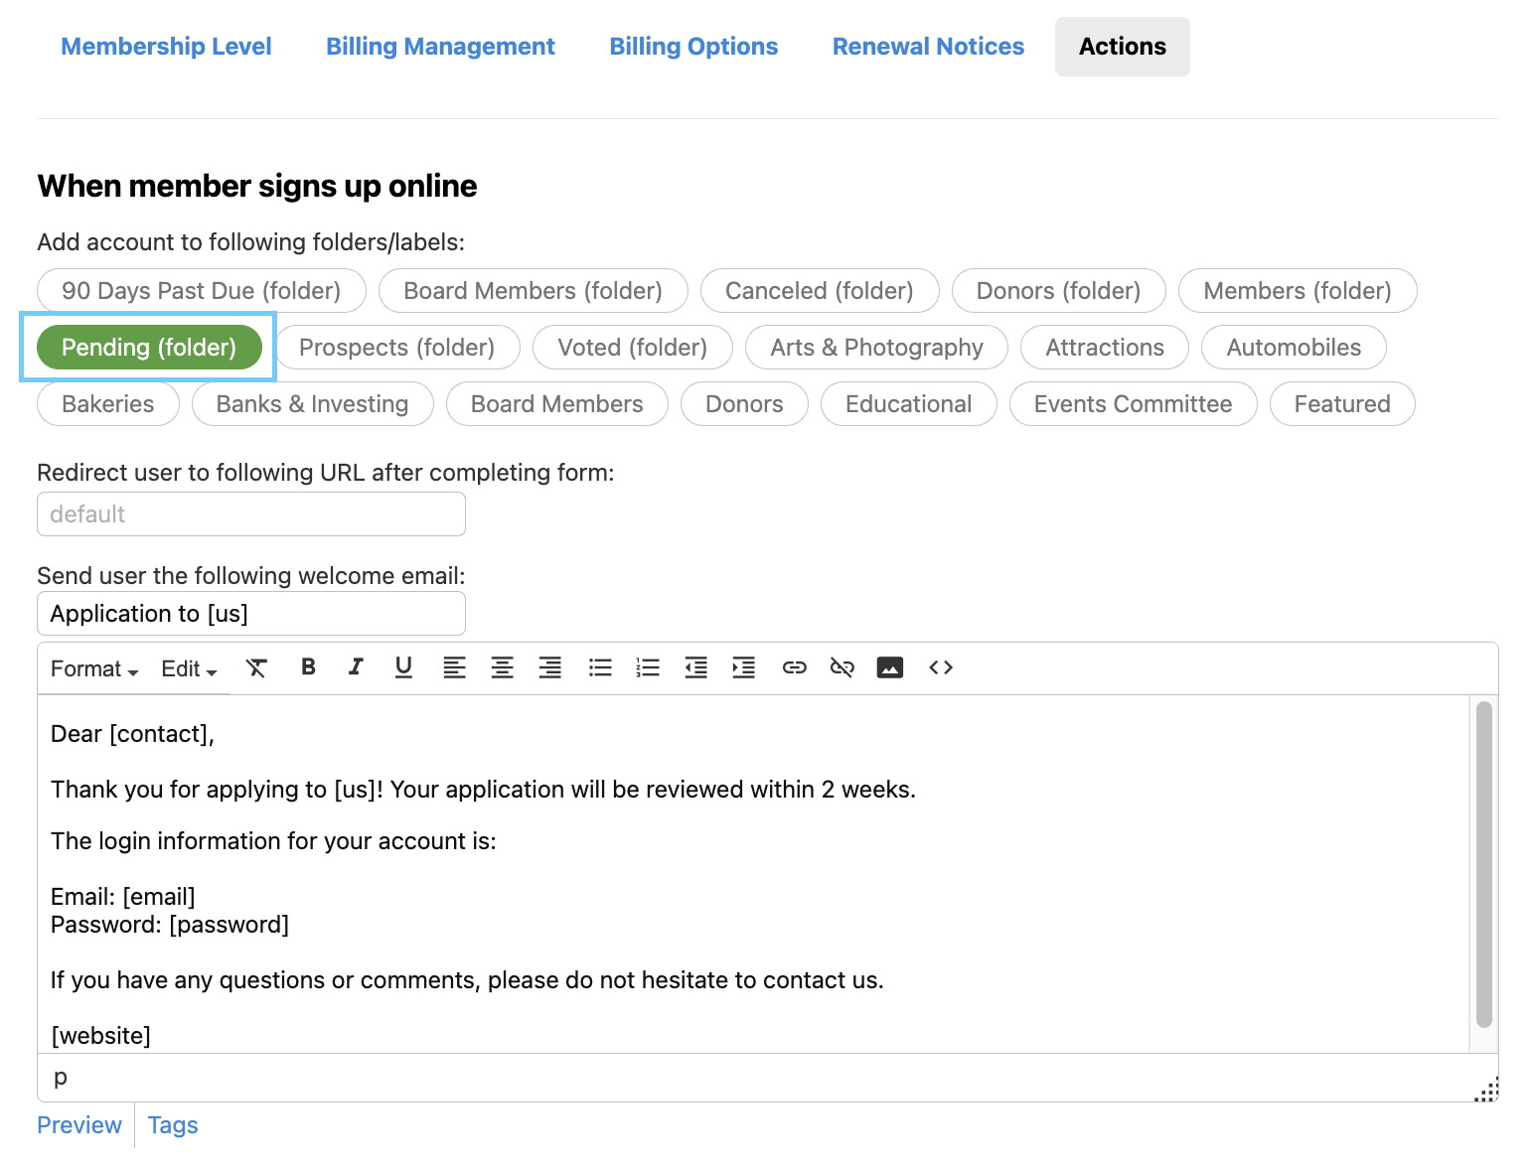Viewport: 1534px width, 1171px height.
Task: Open the Format dropdown menu
Action: pyautogui.click(x=94, y=669)
